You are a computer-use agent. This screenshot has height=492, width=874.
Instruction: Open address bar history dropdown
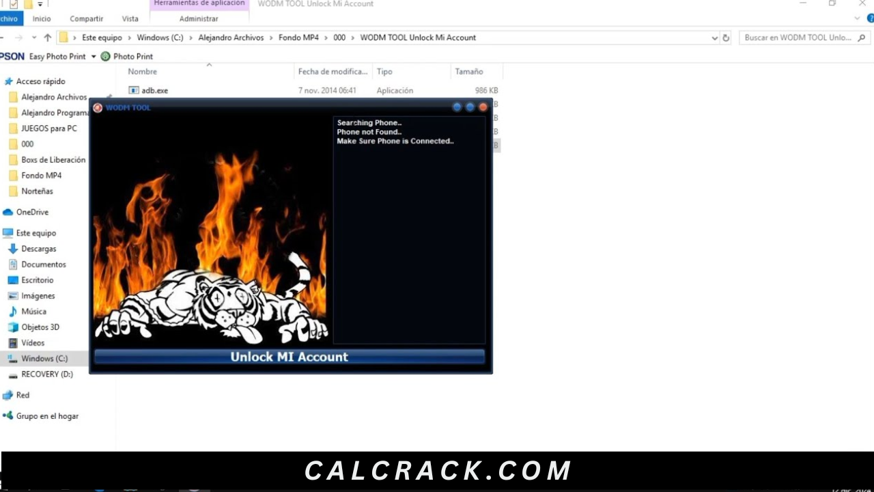[714, 38]
